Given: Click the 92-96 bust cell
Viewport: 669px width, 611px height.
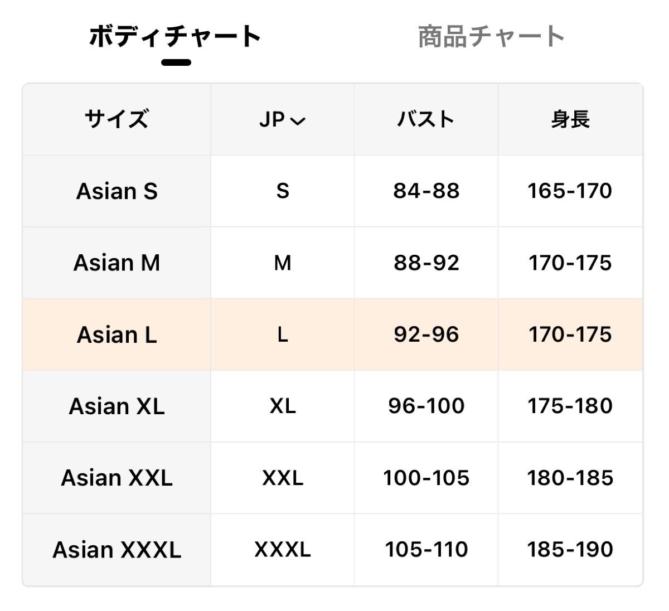Looking at the screenshot, I should pos(426,334).
